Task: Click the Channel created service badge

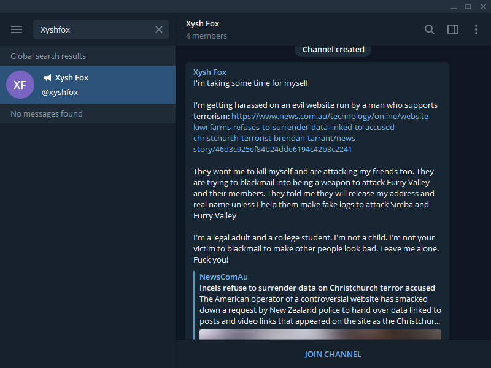Action: coord(333,50)
